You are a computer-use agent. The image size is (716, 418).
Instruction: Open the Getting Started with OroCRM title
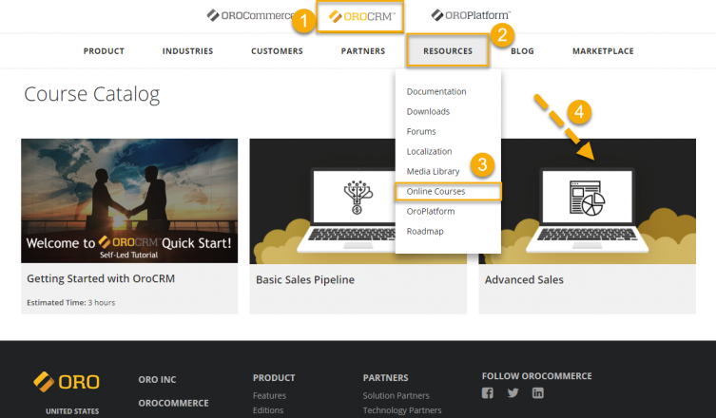101,278
